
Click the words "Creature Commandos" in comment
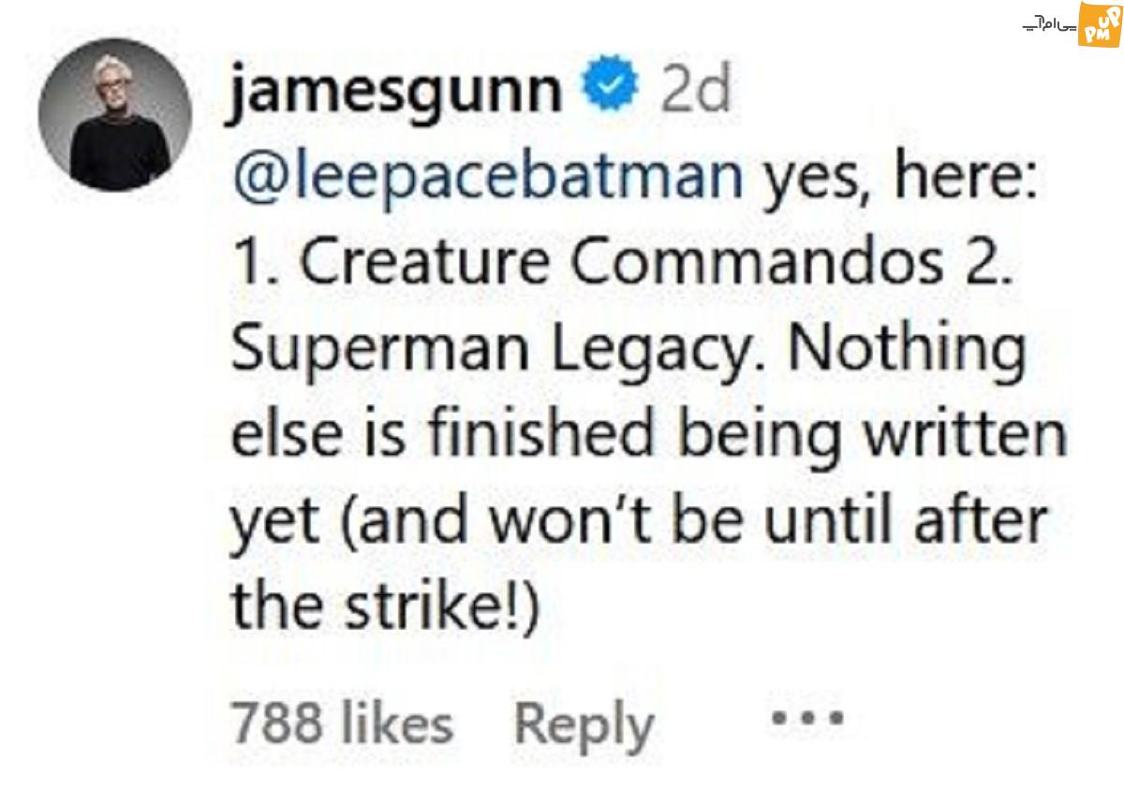pos(622,263)
